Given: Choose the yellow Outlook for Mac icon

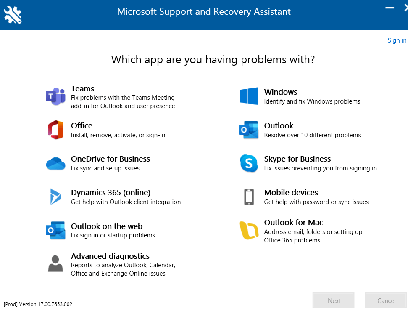Looking at the screenshot, I should pyautogui.click(x=249, y=230).
